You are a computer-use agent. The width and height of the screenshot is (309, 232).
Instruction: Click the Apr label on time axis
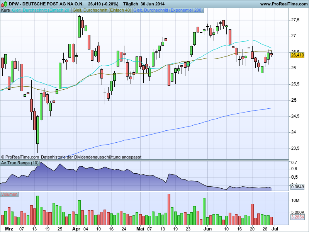[x=76, y=229]
